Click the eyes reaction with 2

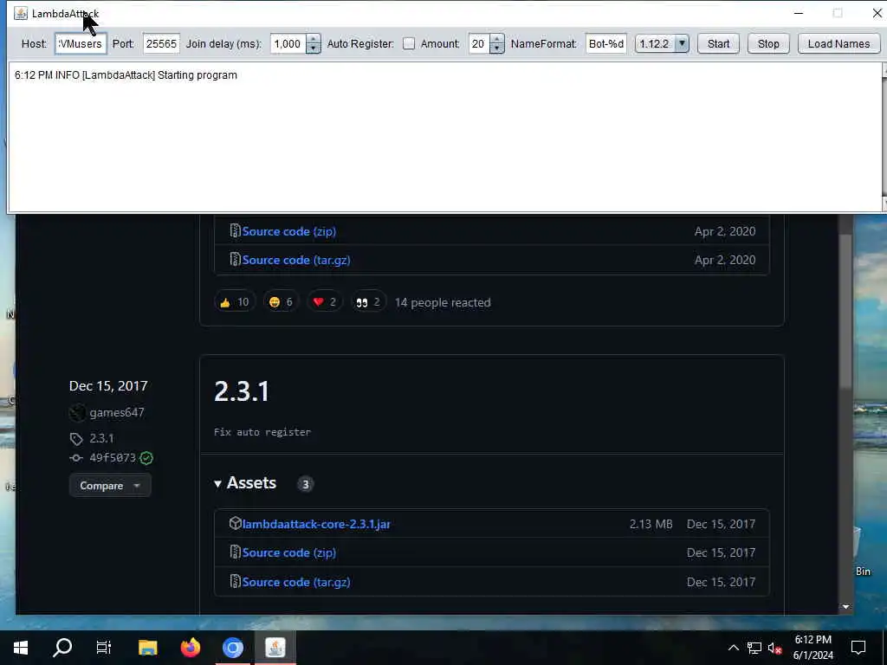click(x=368, y=302)
